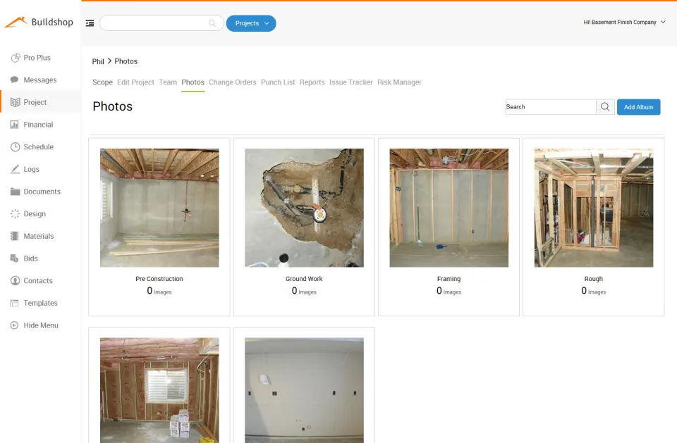The width and height of the screenshot is (677, 443).
Task: Click the Project sidebar label
Action: click(x=35, y=102)
